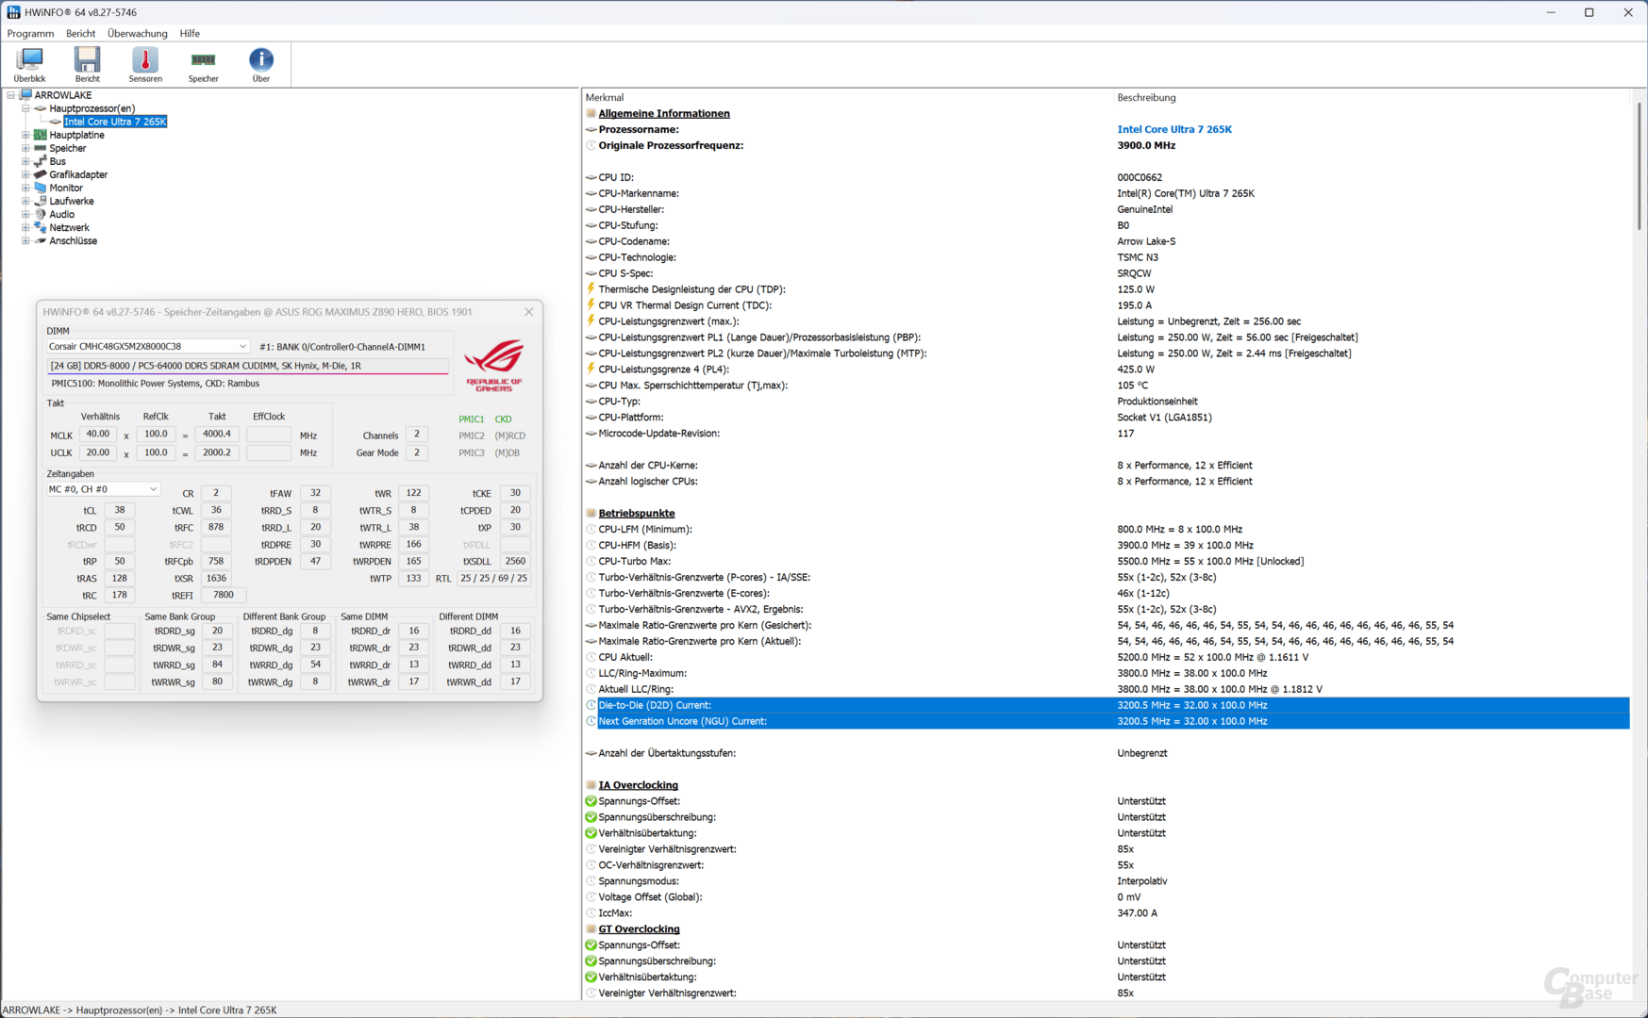This screenshot has height=1018, width=1648.
Task: Click the tRFC value field 878
Action: tap(216, 527)
